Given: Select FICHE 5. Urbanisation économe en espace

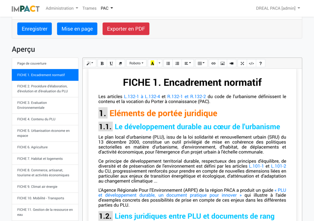Looking at the screenshot, I should [x=45, y=133].
